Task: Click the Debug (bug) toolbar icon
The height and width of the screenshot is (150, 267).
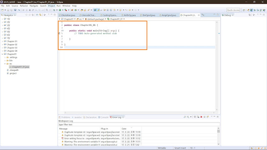Action: pyautogui.click(x=54, y=10)
